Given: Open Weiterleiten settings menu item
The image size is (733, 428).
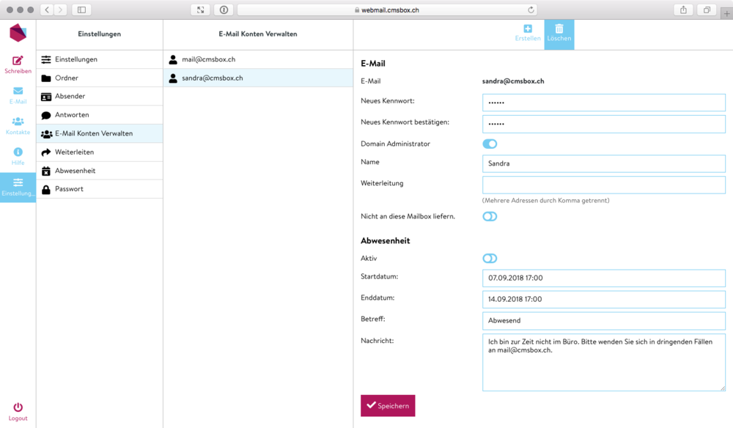Looking at the screenshot, I should point(100,152).
